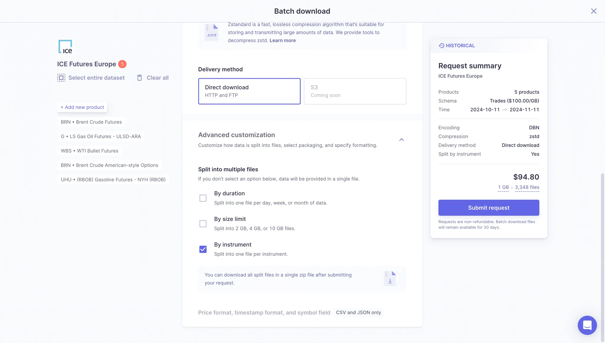605x343 pixels.
Task: Click Add new product
Action: coord(82,107)
